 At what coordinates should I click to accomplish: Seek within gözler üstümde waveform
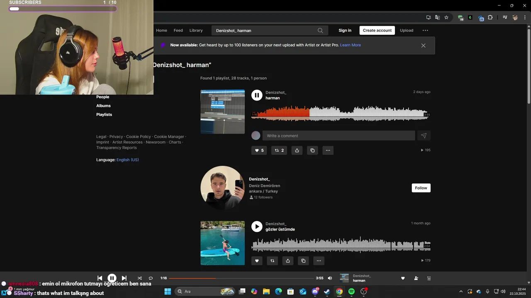pos(341,244)
